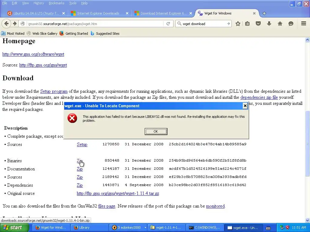The width and height of the screenshot is (310, 232).
Task: Open the Bookmarks menu
Action: pos(57,3)
